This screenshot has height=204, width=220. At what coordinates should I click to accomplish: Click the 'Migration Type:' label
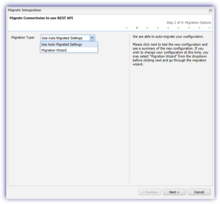23,37
